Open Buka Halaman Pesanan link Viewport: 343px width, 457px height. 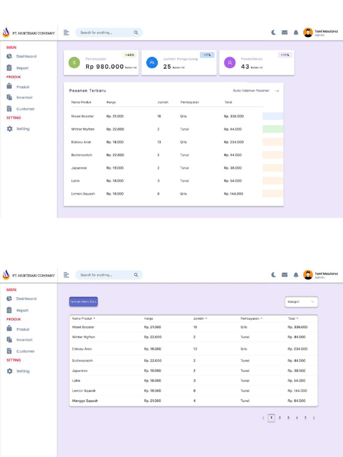coord(251,91)
